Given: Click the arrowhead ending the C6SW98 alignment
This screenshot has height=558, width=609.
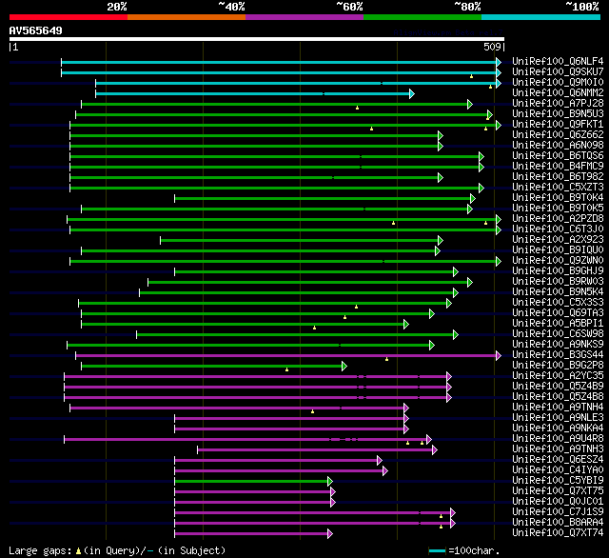Looking at the screenshot, I should point(456,334).
